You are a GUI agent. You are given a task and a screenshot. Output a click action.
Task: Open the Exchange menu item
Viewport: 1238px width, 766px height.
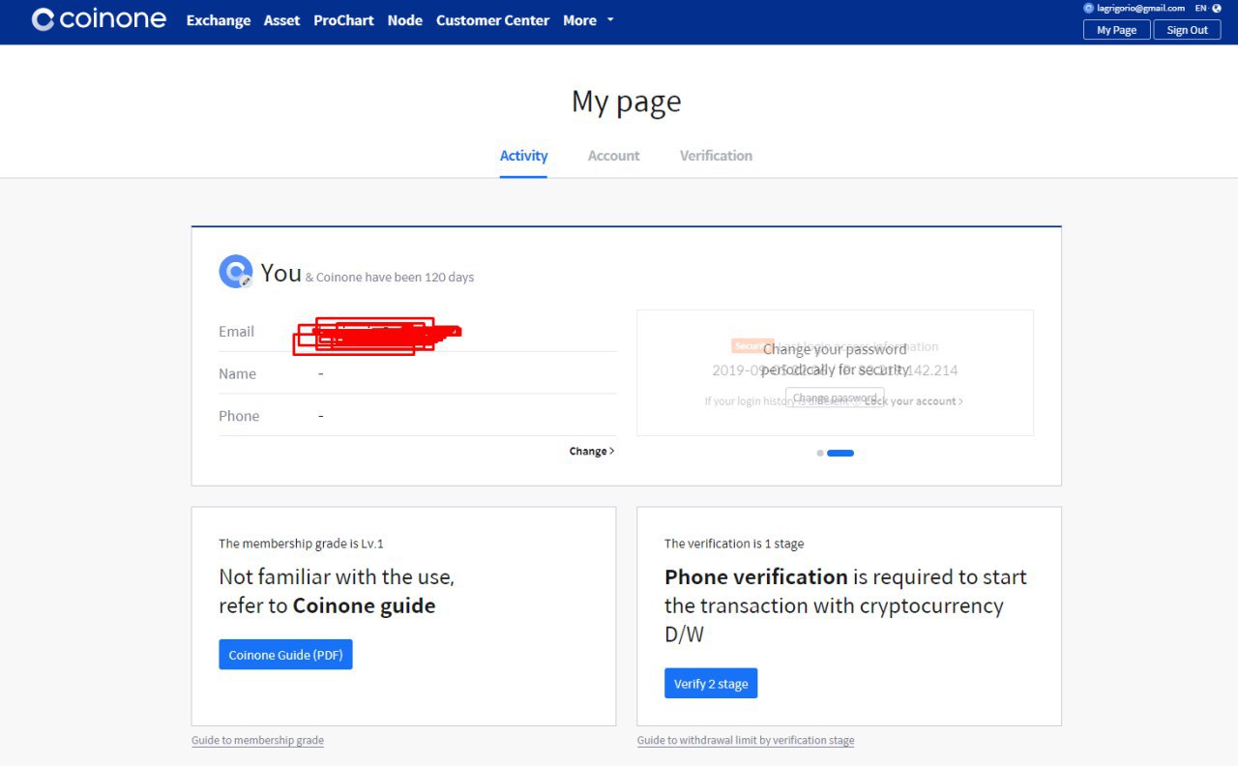pos(219,20)
